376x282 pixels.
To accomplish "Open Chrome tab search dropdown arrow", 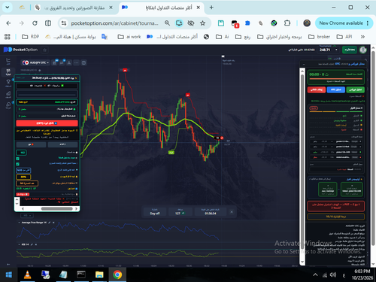I will 8,8.
